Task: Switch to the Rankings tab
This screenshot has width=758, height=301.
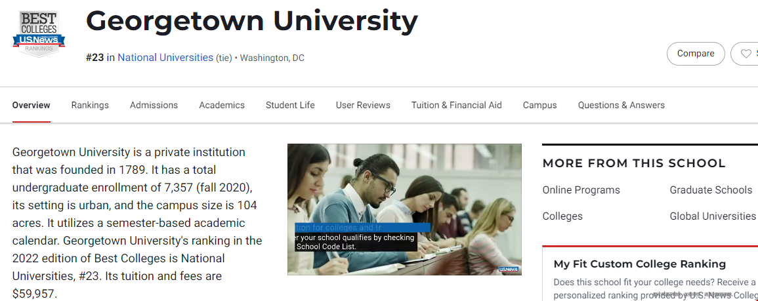Action: (x=90, y=105)
